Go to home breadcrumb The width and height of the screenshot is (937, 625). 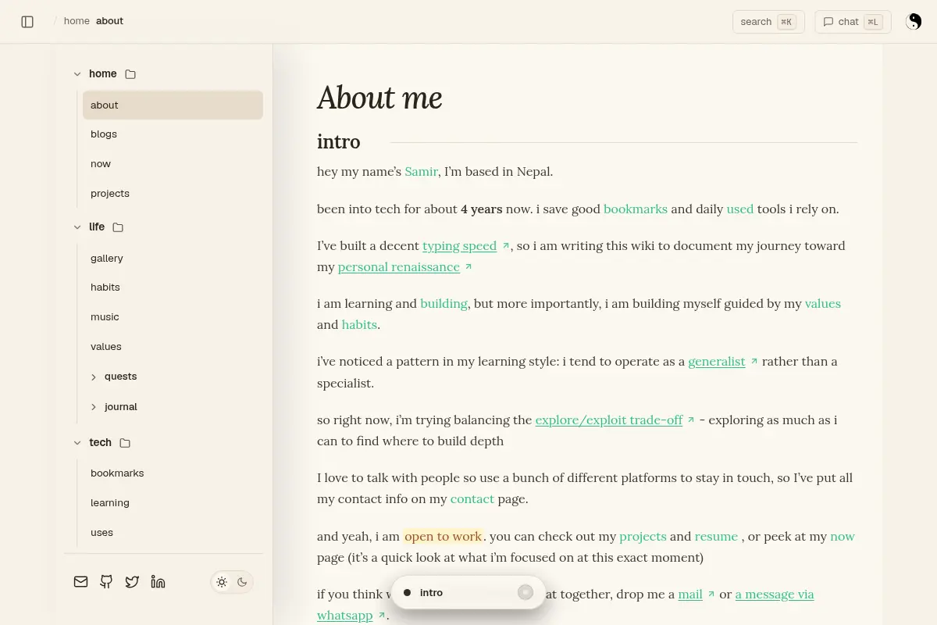(77, 21)
